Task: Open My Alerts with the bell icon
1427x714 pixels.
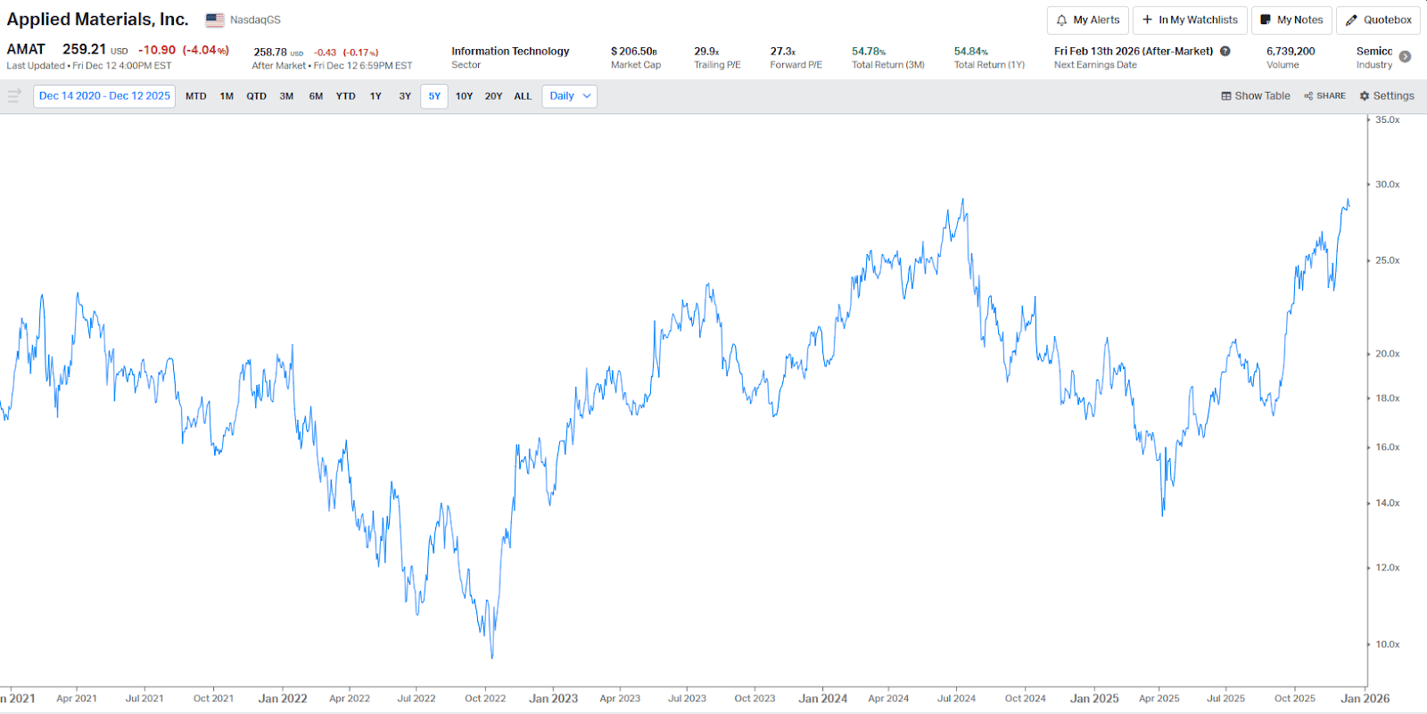Action: (x=1061, y=21)
